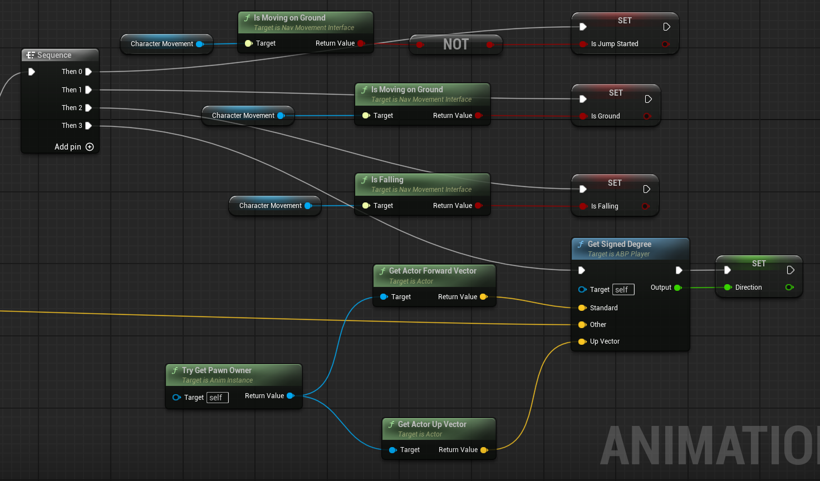
Task: Select Character Movement variable feeding Is Falling
Action: point(275,206)
